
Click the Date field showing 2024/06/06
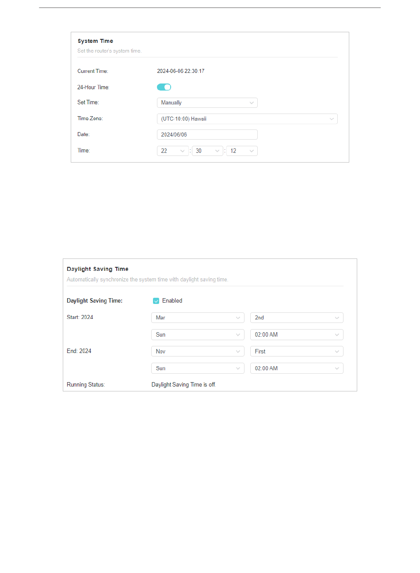(207, 135)
